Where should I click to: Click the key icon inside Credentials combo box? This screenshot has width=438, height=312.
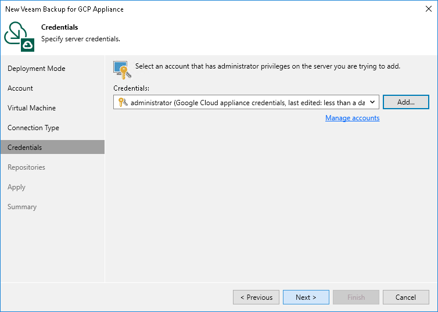point(123,102)
